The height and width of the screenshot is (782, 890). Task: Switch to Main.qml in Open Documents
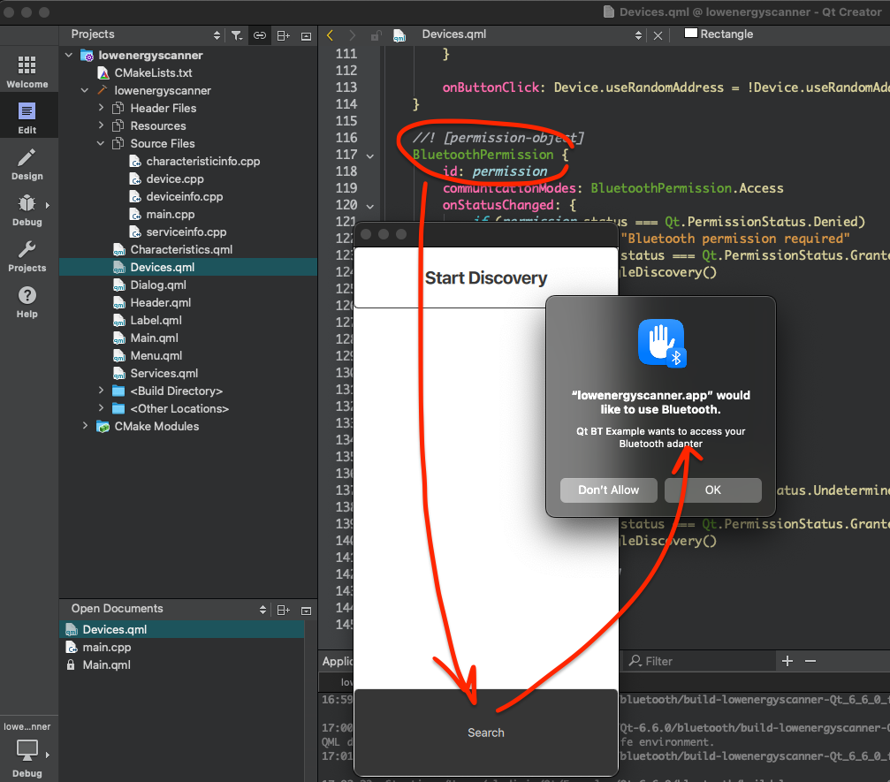coord(106,664)
